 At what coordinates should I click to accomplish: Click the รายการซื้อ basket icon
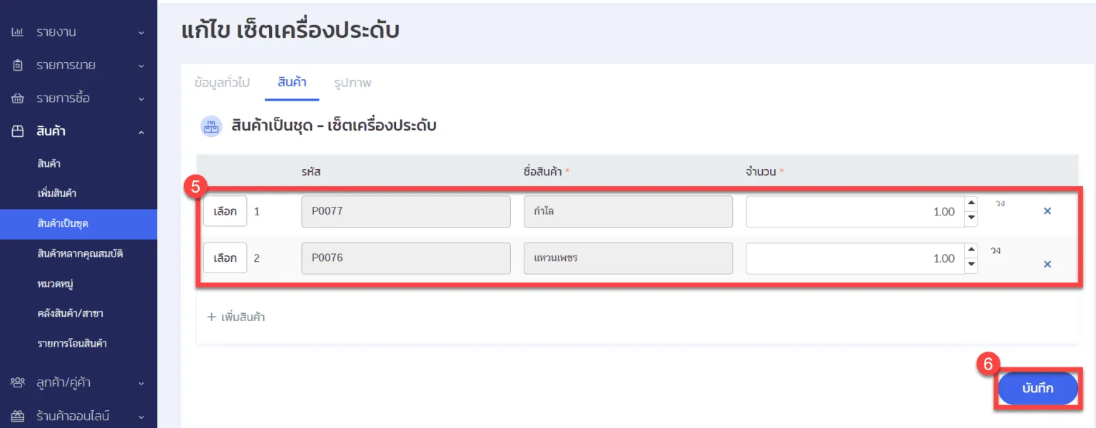click(x=18, y=98)
